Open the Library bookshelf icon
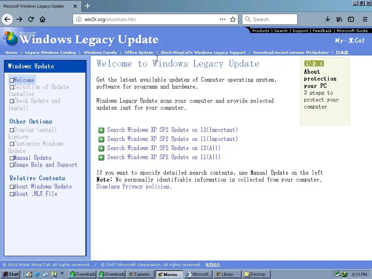This screenshot has height=279, width=372. click(339, 19)
